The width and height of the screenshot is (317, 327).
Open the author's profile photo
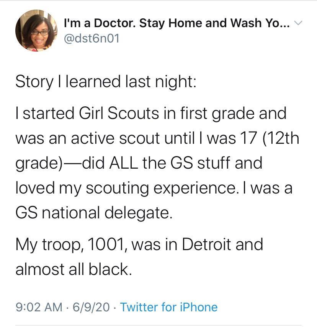pos(34,31)
